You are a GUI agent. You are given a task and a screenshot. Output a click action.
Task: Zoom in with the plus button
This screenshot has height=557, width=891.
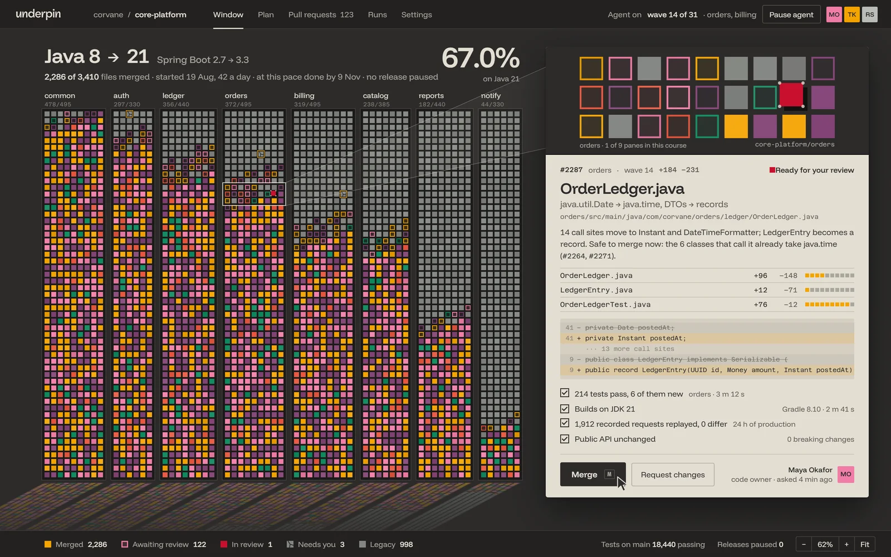click(846, 544)
